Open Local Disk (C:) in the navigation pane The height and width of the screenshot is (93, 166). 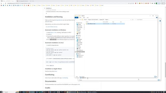tap(80, 50)
